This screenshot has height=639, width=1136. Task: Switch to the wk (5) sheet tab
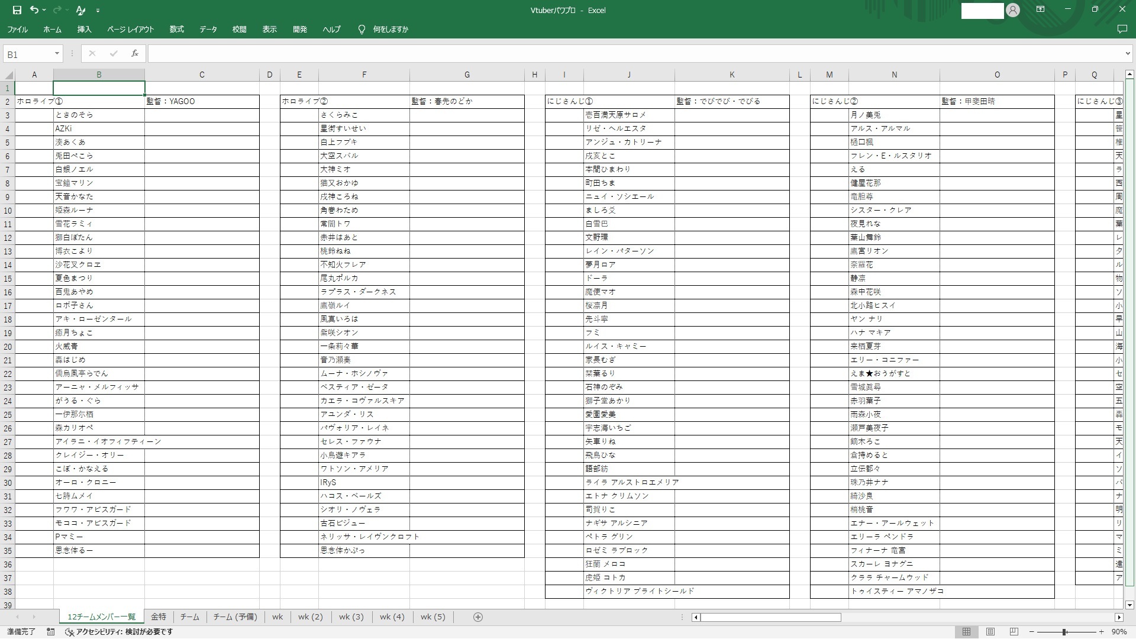coord(433,617)
